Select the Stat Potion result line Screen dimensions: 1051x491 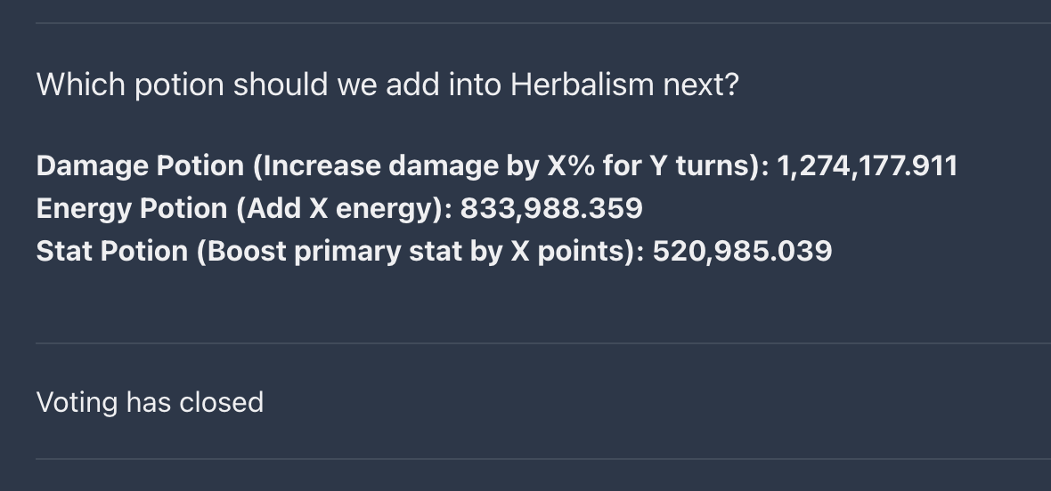(435, 252)
